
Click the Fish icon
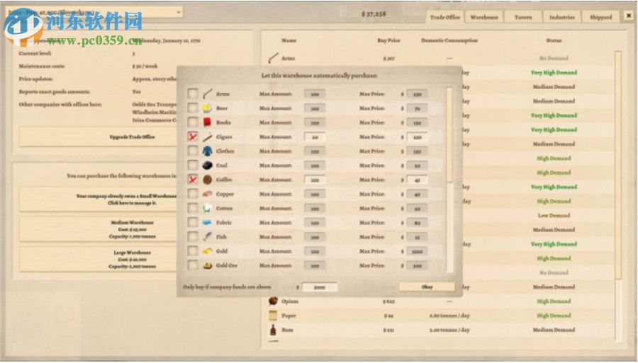pyautogui.click(x=208, y=237)
